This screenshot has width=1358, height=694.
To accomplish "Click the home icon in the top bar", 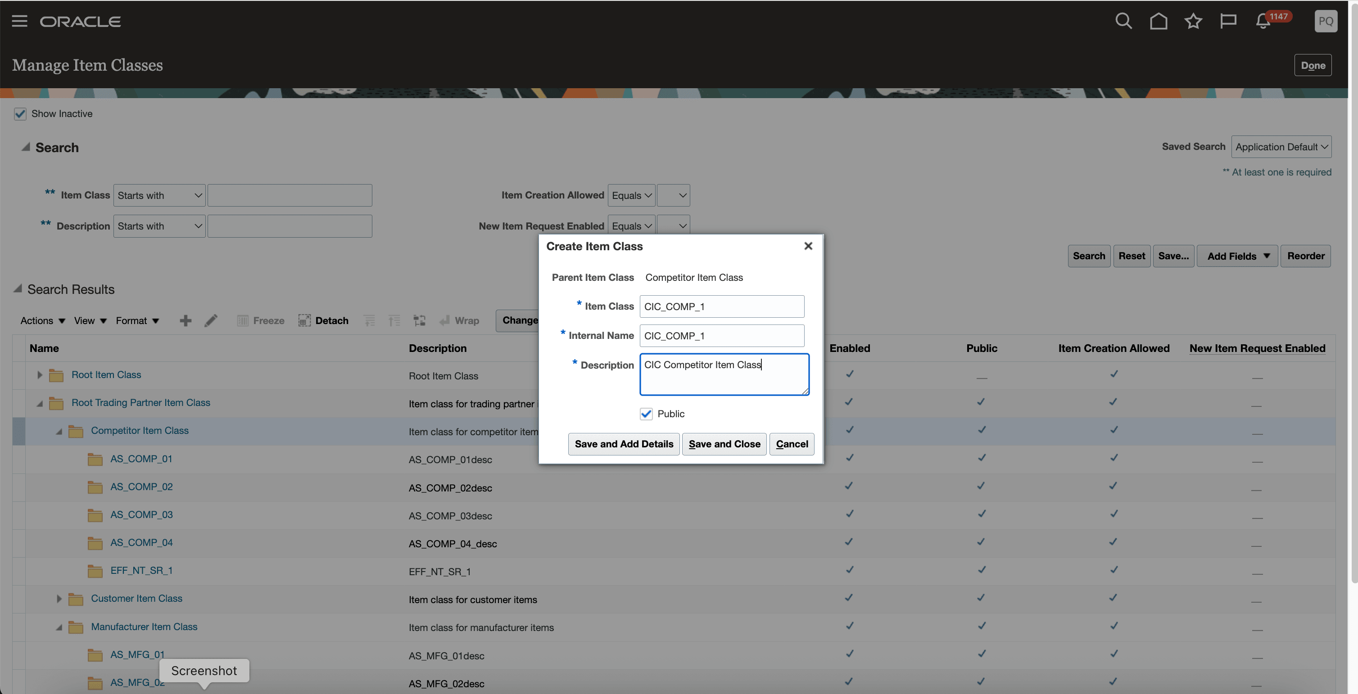I will click(x=1158, y=21).
